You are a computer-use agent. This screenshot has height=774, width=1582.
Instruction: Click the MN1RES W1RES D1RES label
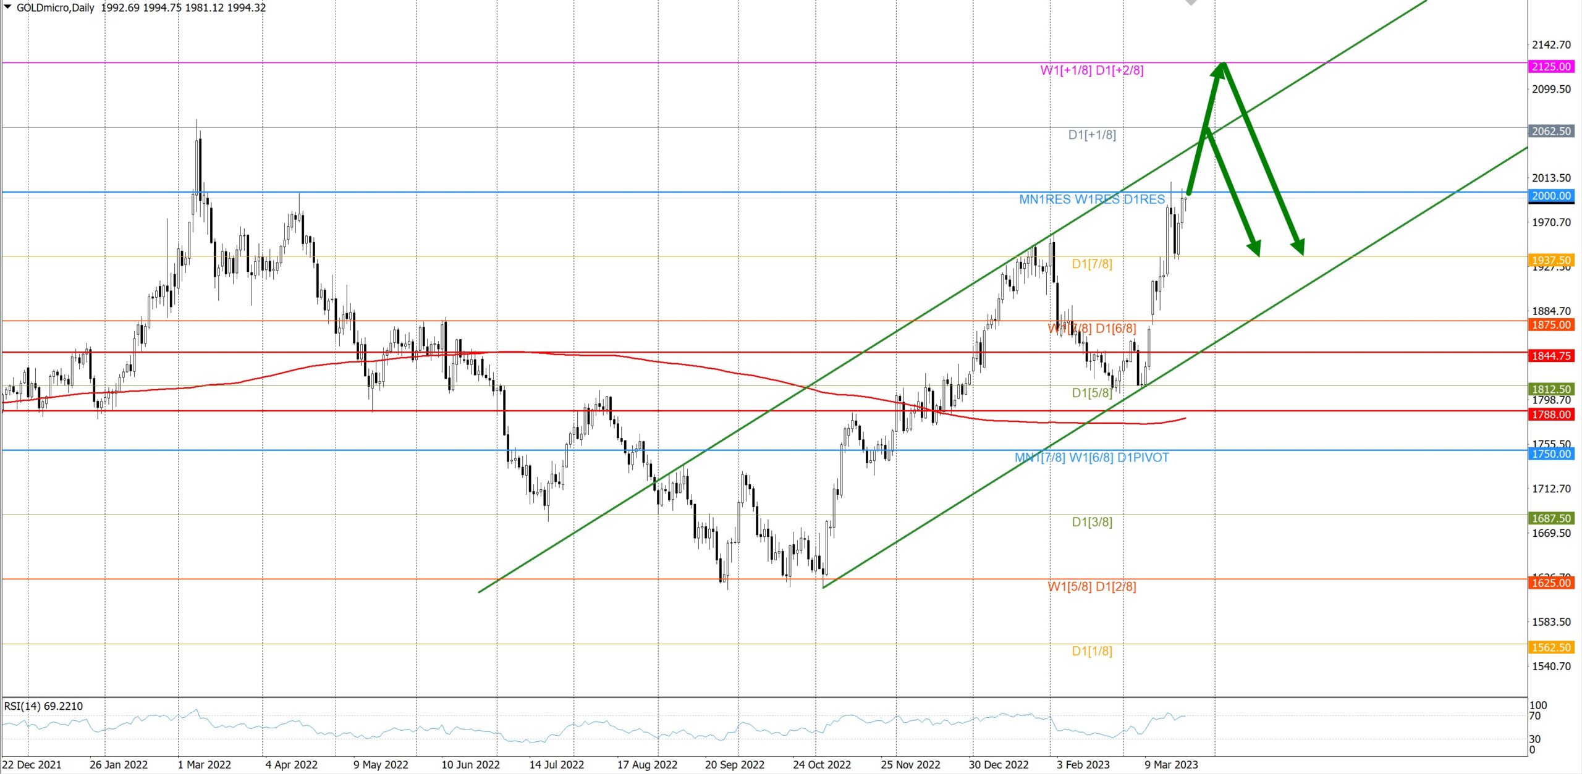pyautogui.click(x=1091, y=200)
